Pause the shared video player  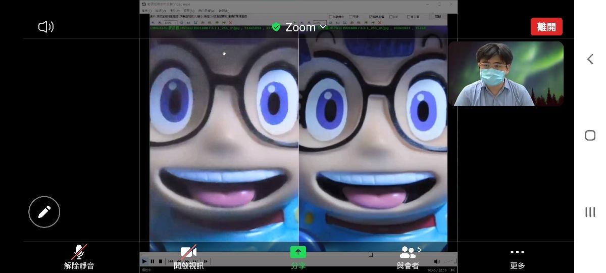click(153, 261)
